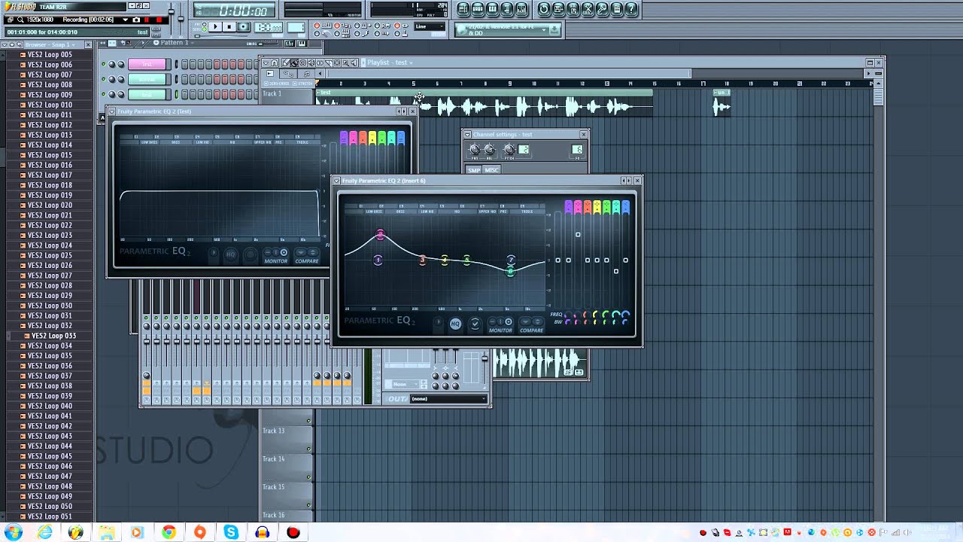
Task: Open the Browser options dropdown arrow
Action: tap(4, 44)
